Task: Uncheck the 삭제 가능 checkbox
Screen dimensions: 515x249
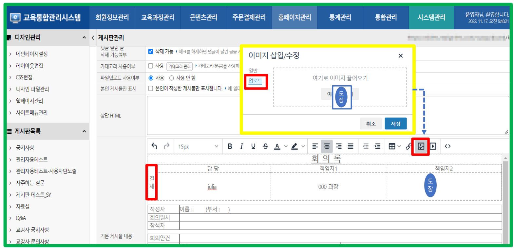Action: 151,52
